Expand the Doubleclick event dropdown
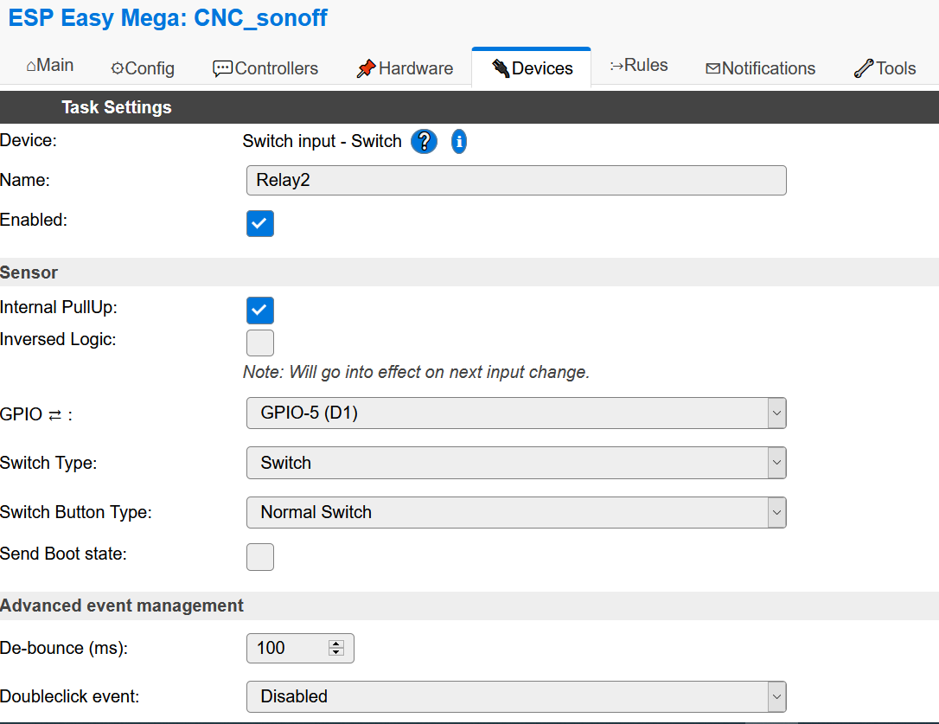This screenshot has width=939, height=724. (516, 696)
